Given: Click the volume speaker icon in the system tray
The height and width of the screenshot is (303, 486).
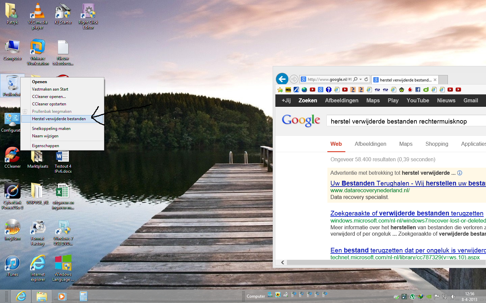Looking at the screenshot, I should (x=453, y=297).
